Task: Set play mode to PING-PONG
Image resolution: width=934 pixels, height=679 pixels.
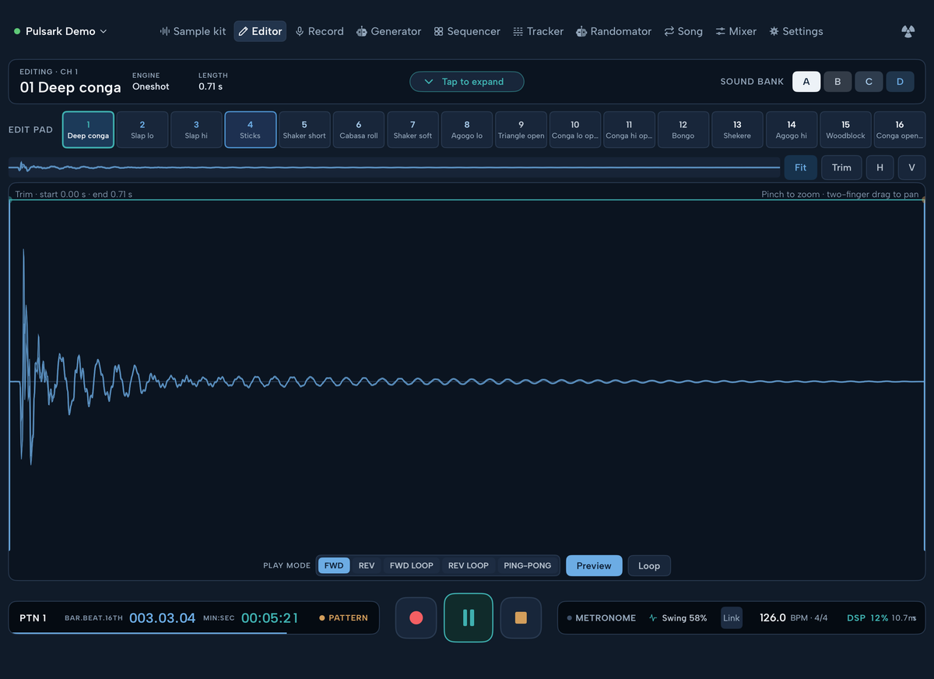Action: tap(528, 565)
